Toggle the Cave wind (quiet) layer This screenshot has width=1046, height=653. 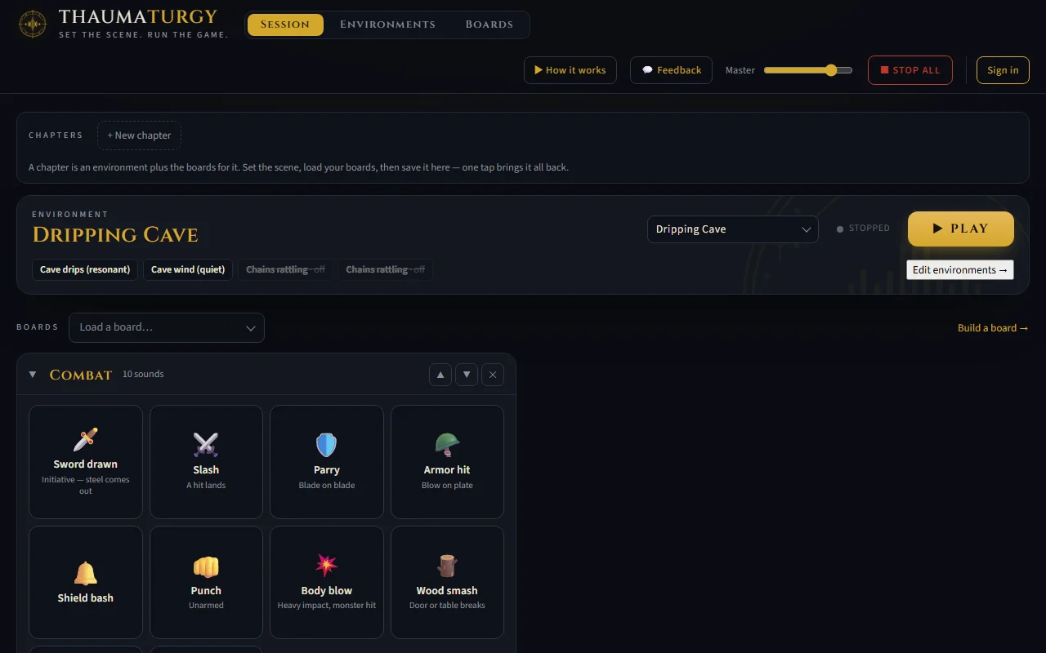click(188, 269)
